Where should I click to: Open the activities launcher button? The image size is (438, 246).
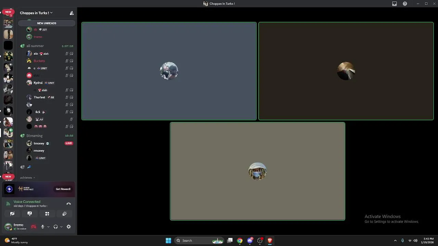pos(47,214)
